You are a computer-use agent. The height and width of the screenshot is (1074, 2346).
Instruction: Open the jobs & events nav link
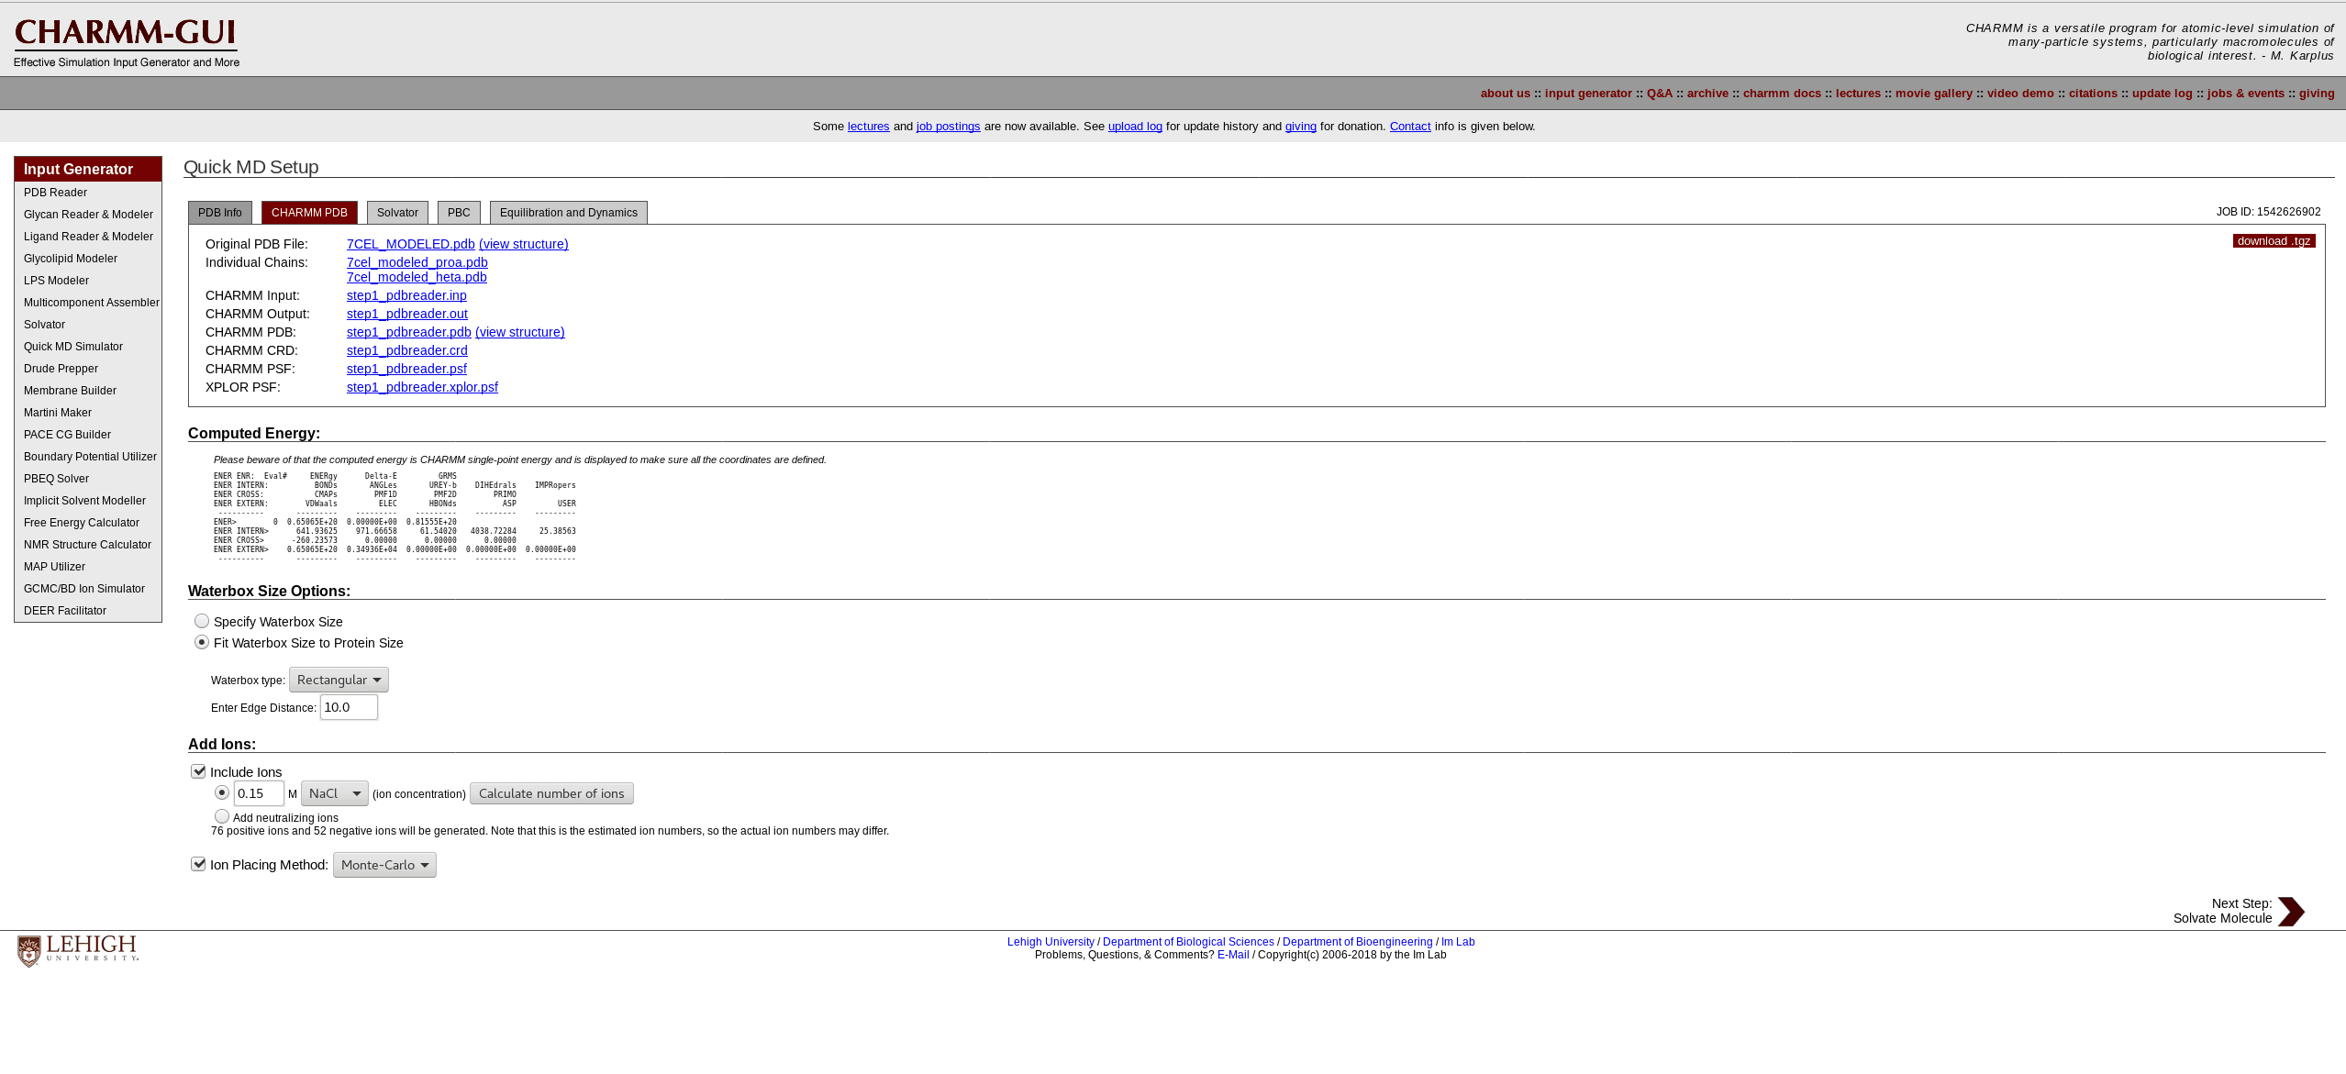point(2246,94)
